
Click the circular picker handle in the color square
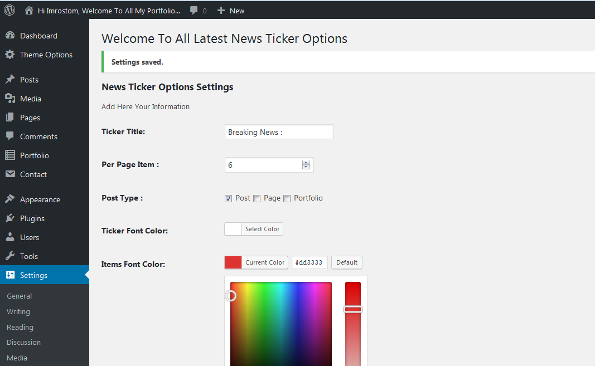(231, 296)
